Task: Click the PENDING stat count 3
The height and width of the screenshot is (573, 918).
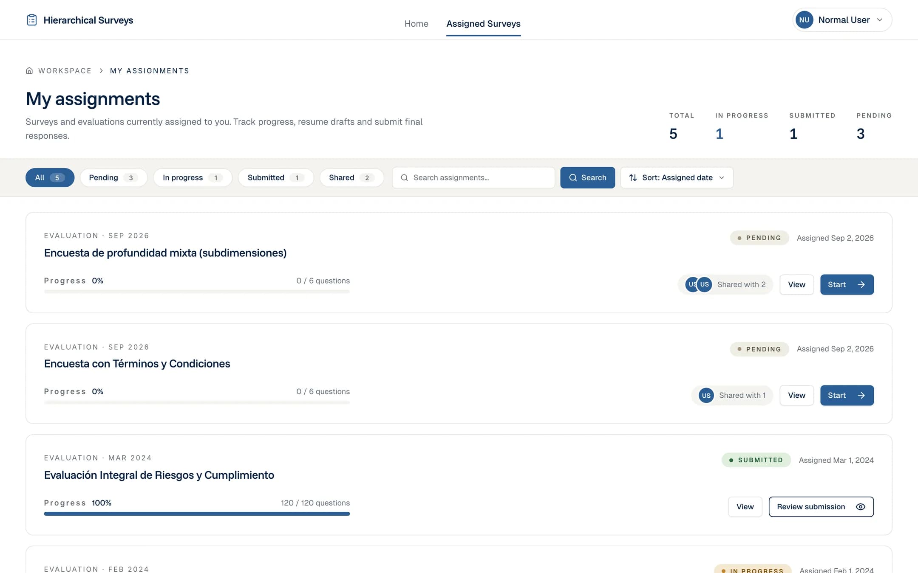Action: [x=861, y=134]
